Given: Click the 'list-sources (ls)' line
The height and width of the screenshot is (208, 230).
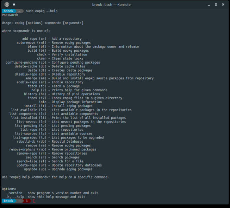Looking at the screenshot, I should 54,134.
